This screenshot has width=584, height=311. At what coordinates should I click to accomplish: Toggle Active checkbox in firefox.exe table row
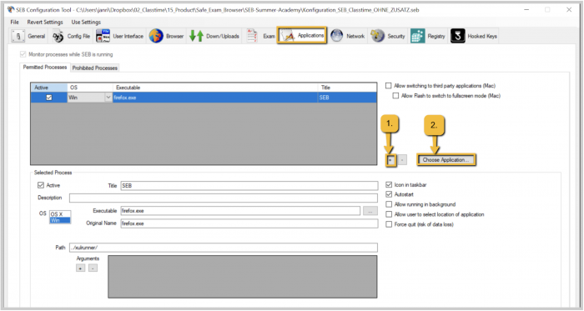48,98
